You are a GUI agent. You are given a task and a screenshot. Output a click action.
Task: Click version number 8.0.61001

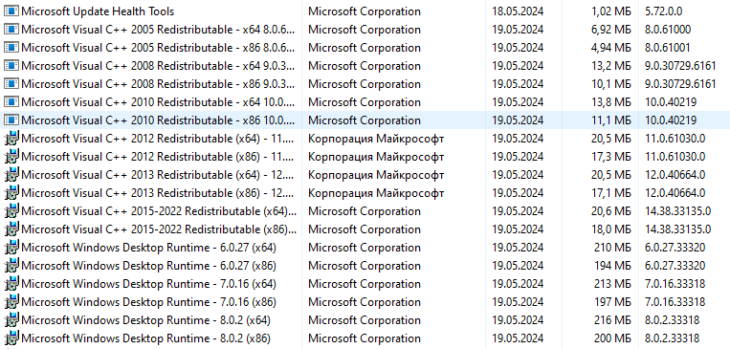point(667,48)
